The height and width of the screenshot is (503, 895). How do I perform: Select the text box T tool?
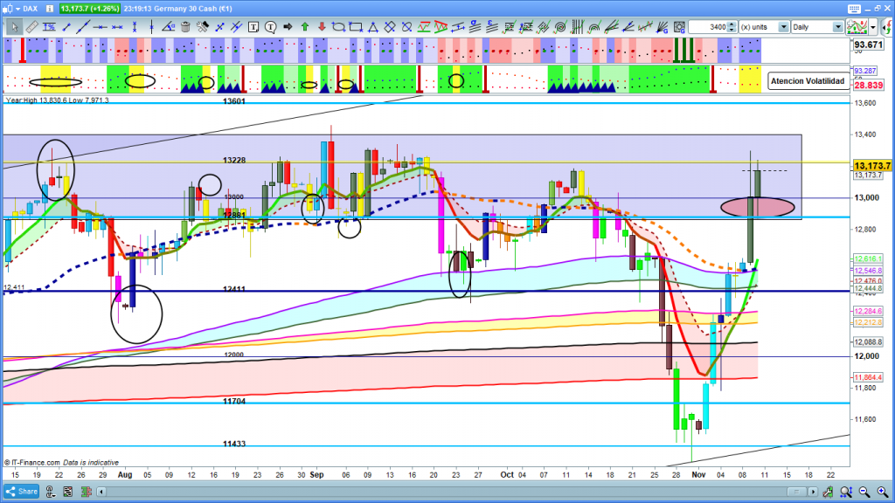click(253, 27)
